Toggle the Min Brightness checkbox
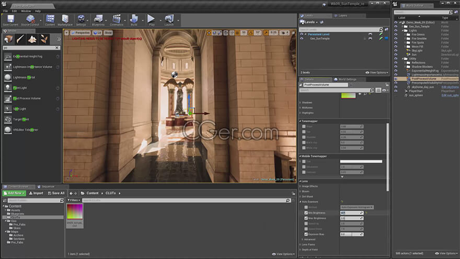The image size is (460, 259). (x=306, y=213)
